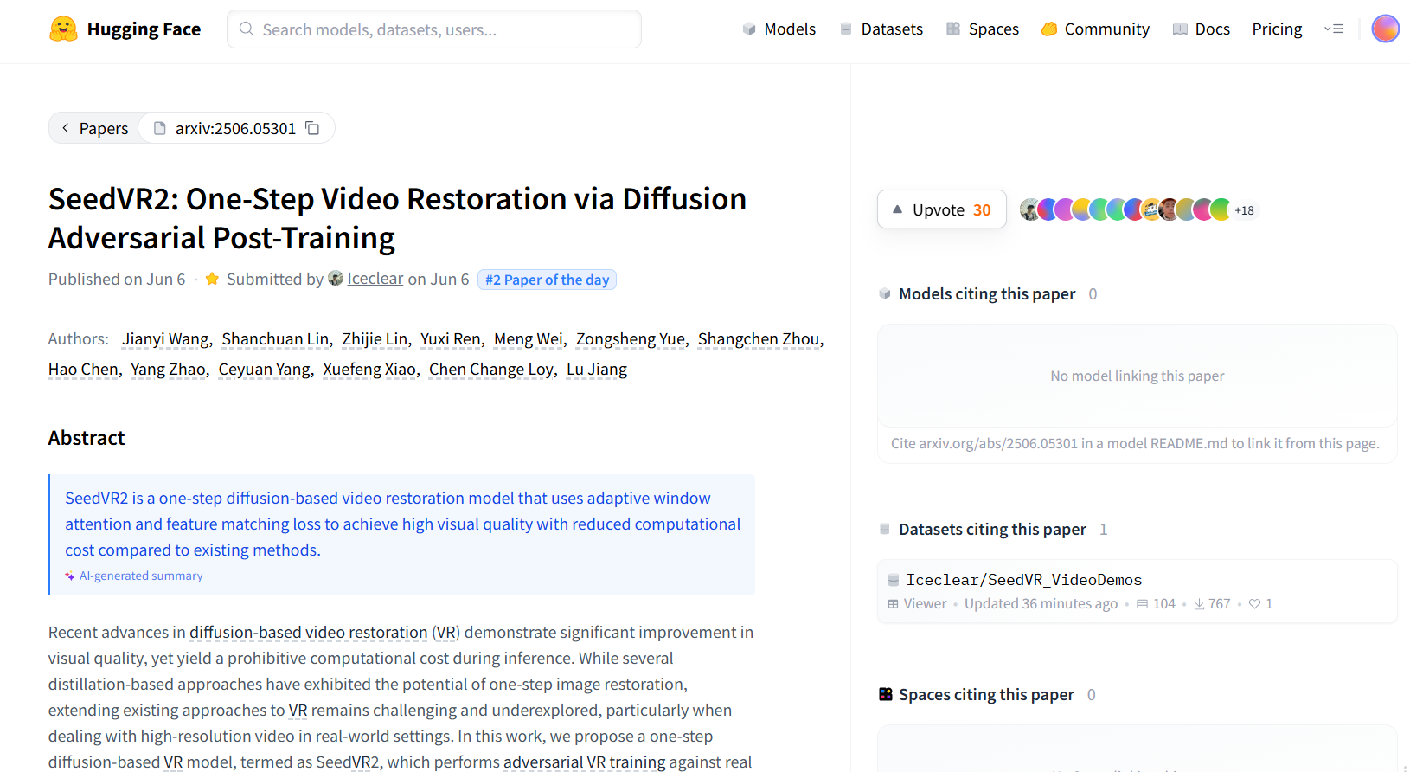The width and height of the screenshot is (1410, 772).
Task: Open author Ceyuan Yang
Action: click(x=264, y=370)
